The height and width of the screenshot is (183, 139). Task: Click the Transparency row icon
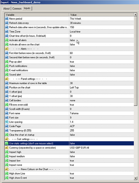7,131
